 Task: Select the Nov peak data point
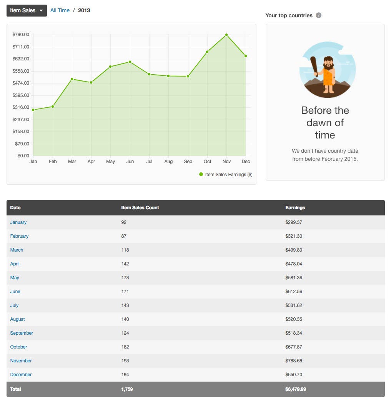point(226,35)
